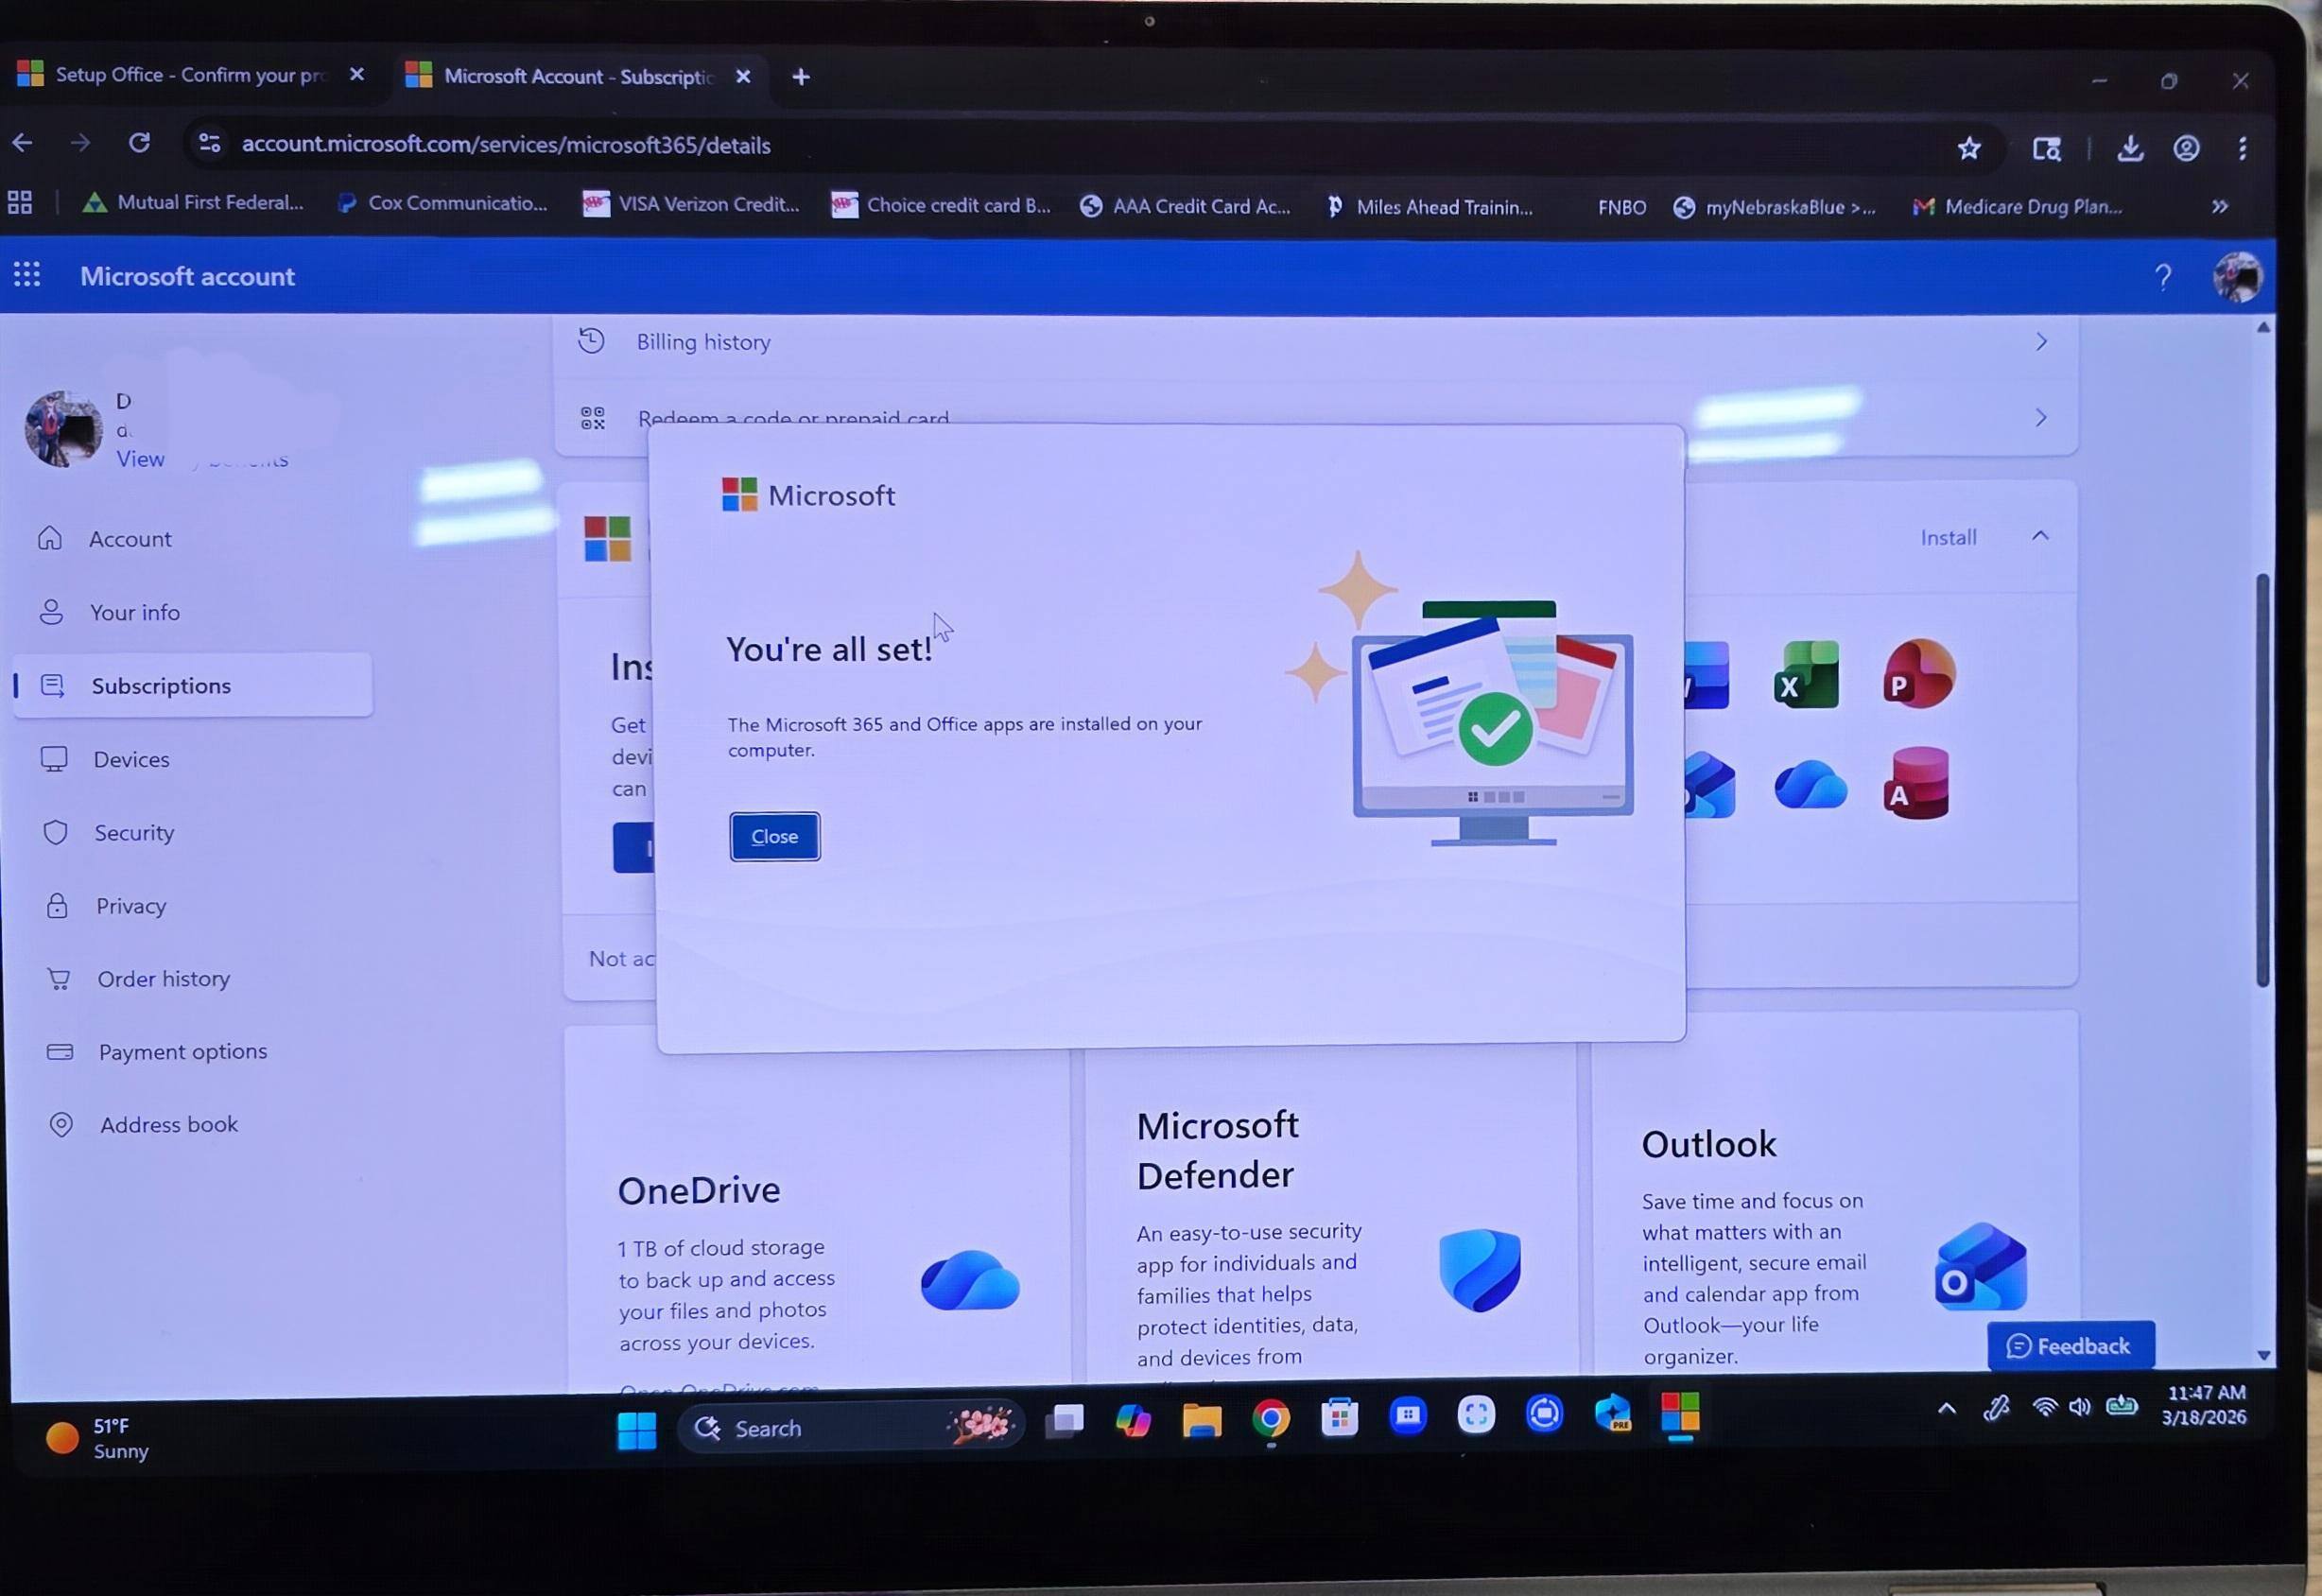Open Payment options in the sidebar
2322x1596 pixels.
(x=183, y=1051)
